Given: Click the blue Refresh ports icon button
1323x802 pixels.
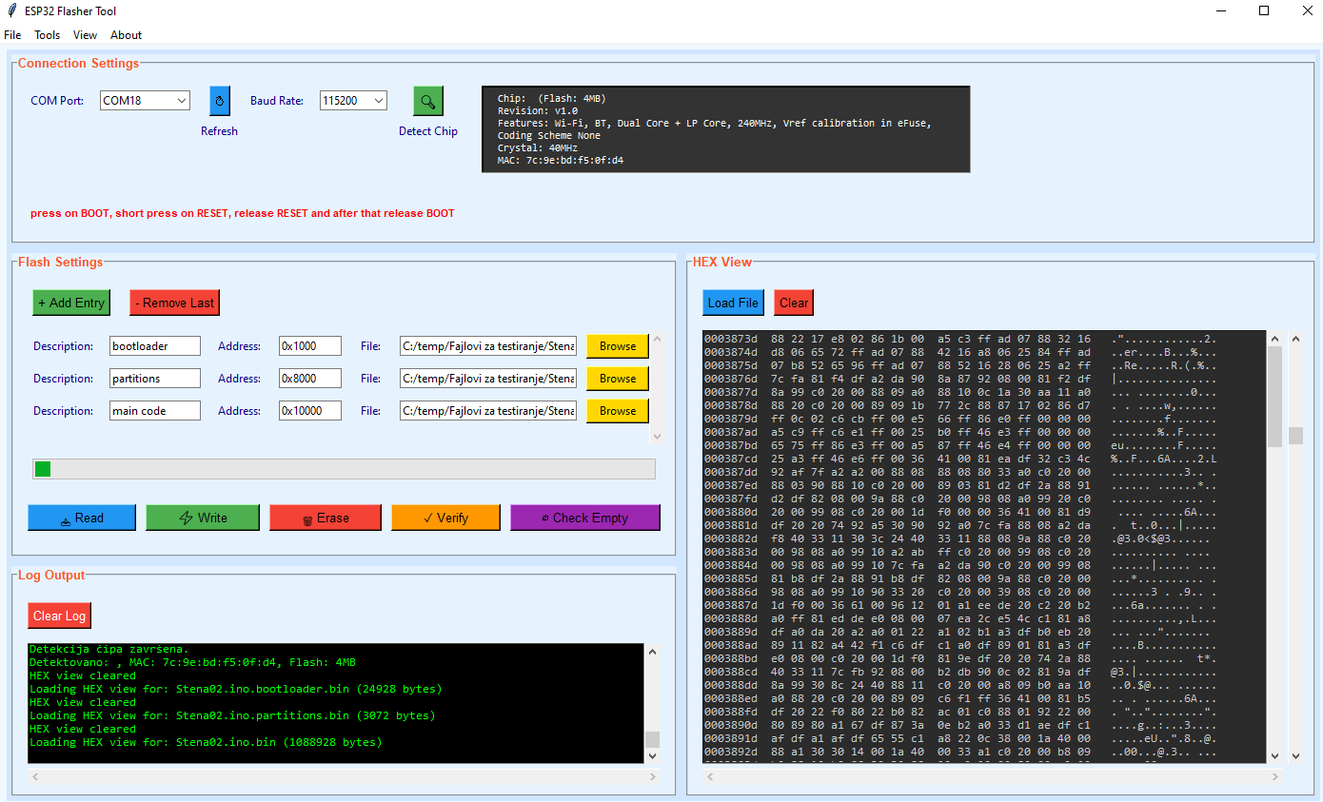Looking at the screenshot, I should coord(220,100).
